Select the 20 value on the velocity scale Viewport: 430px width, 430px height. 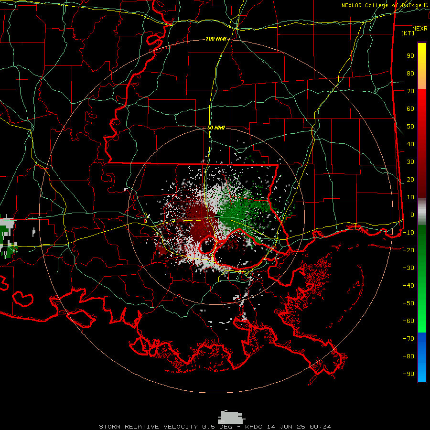410,179
